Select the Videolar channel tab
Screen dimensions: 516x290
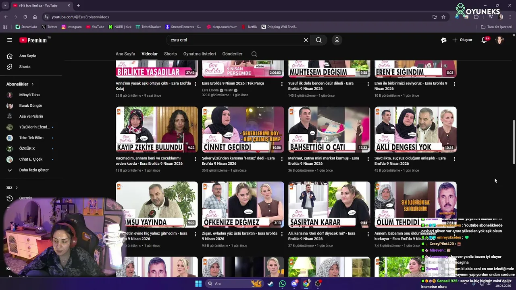(x=150, y=54)
